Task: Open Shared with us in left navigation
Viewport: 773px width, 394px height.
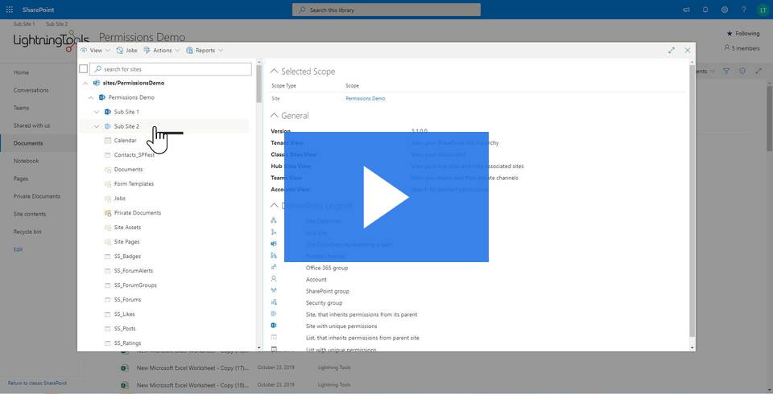Action: click(x=31, y=125)
